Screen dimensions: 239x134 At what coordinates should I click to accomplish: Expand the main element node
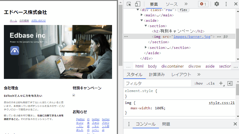[x=142, y=15]
